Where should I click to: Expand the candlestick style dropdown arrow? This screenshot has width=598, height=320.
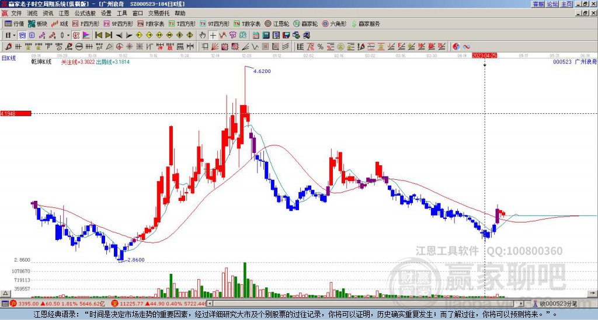[x=68, y=35]
